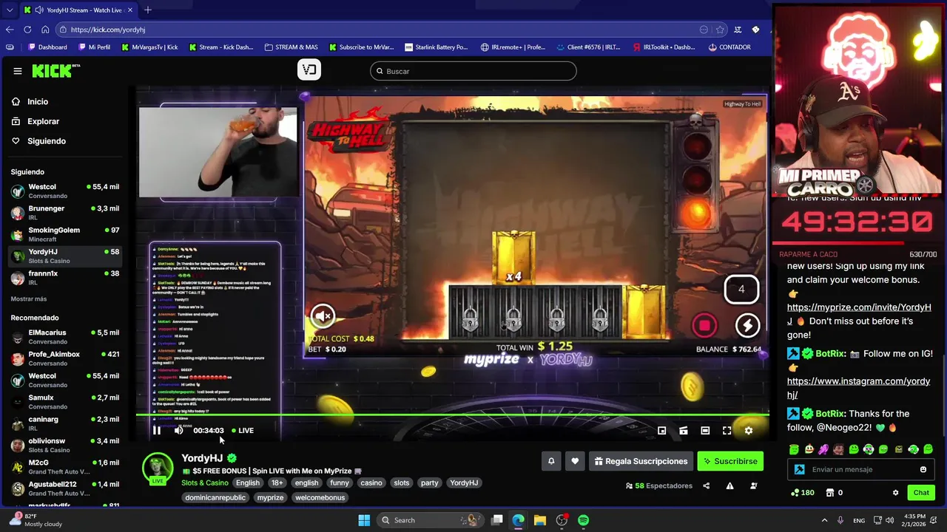Open chat settings gear icon
Viewport: 947px width, 532px height.
point(895,492)
